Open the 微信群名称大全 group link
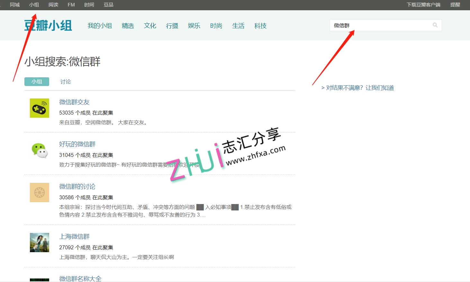Screen dimensions: 470x282 pyautogui.click(x=80, y=278)
